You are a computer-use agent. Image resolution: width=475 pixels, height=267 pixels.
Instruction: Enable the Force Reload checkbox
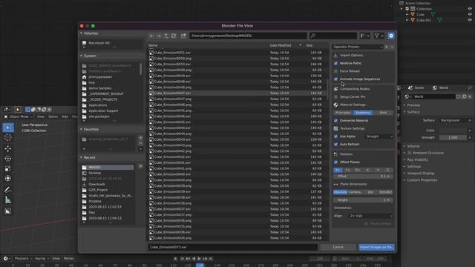point(335,71)
